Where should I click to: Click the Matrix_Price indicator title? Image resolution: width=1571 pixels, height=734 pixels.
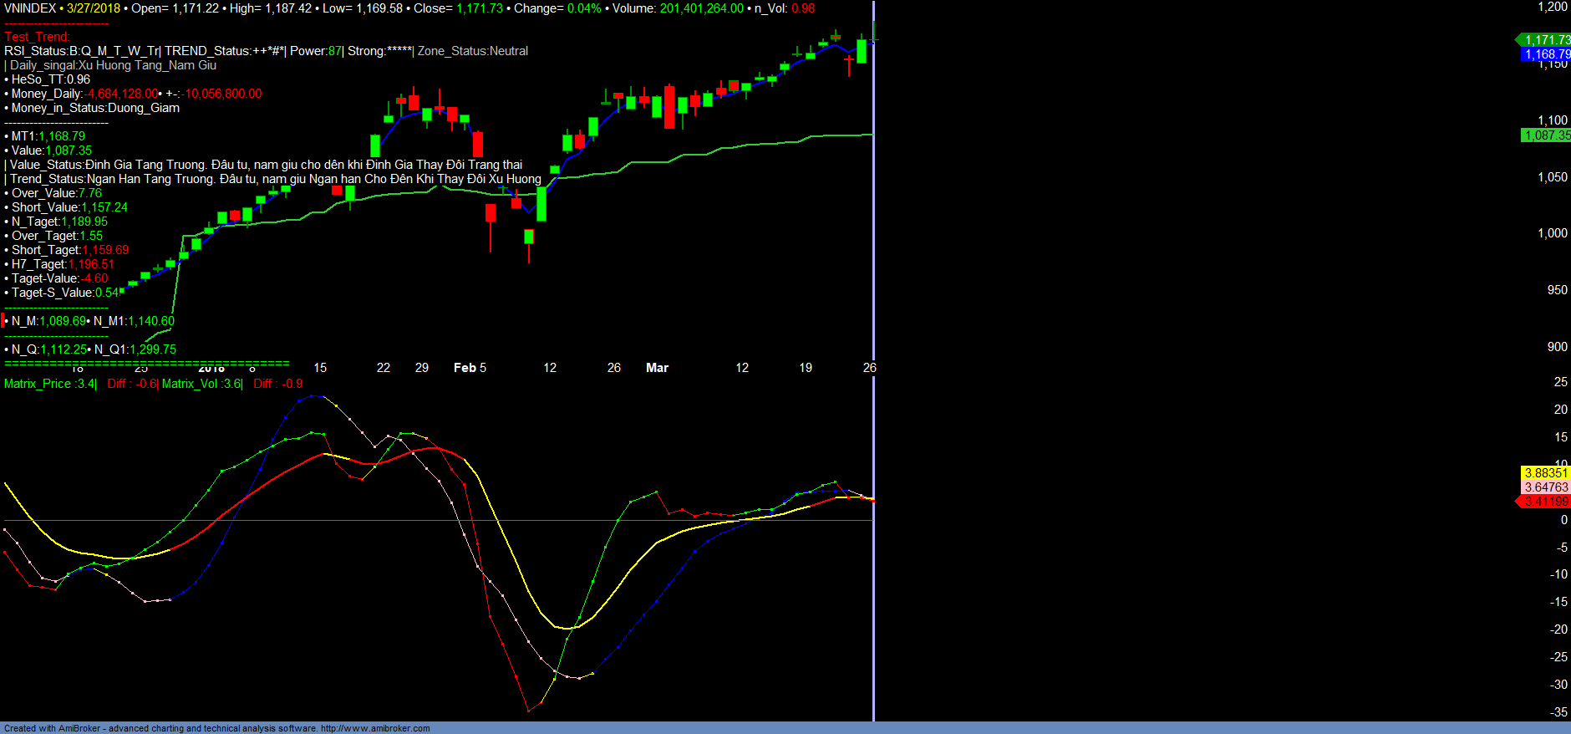click(49, 384)
